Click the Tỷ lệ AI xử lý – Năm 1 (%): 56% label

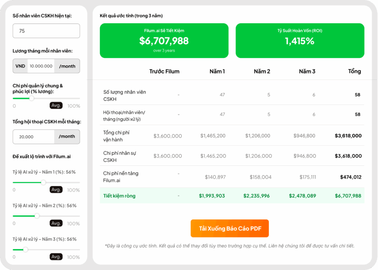44,172
